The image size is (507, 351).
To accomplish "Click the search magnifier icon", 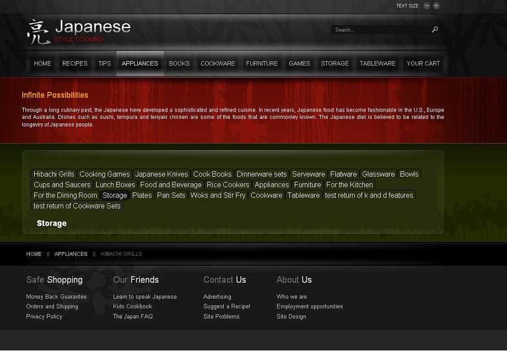I will point(435,29).
